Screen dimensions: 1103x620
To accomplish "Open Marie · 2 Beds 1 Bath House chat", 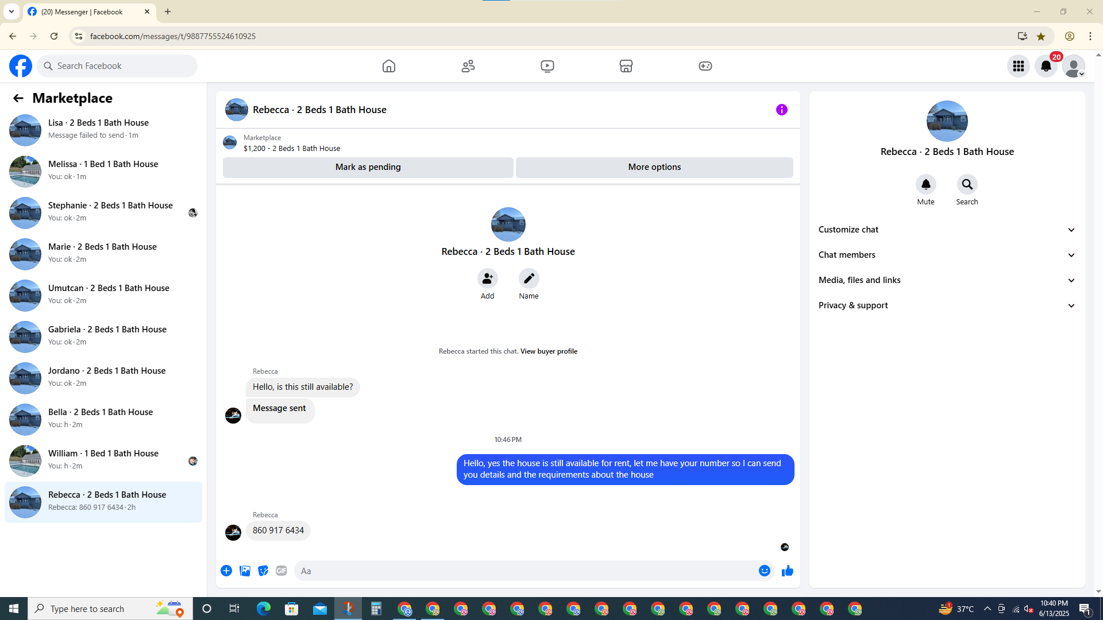I will tap(103, 253).
